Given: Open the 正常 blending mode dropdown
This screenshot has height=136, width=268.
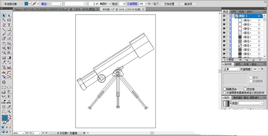Looking at the screenshot, I should pyautogui.click(x=238, y=69).
